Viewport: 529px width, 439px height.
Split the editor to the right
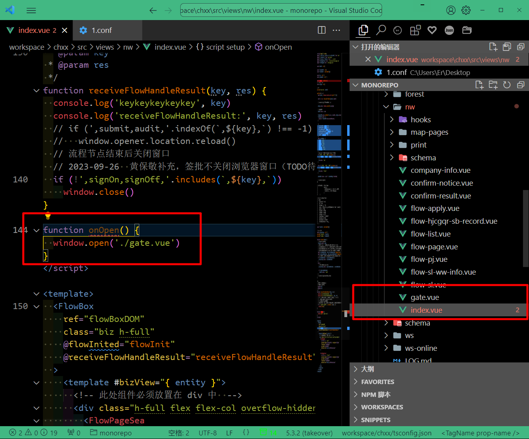tap(321, 30)
